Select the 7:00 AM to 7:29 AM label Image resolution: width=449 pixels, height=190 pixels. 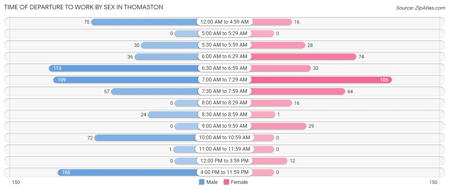click(225, 80)
